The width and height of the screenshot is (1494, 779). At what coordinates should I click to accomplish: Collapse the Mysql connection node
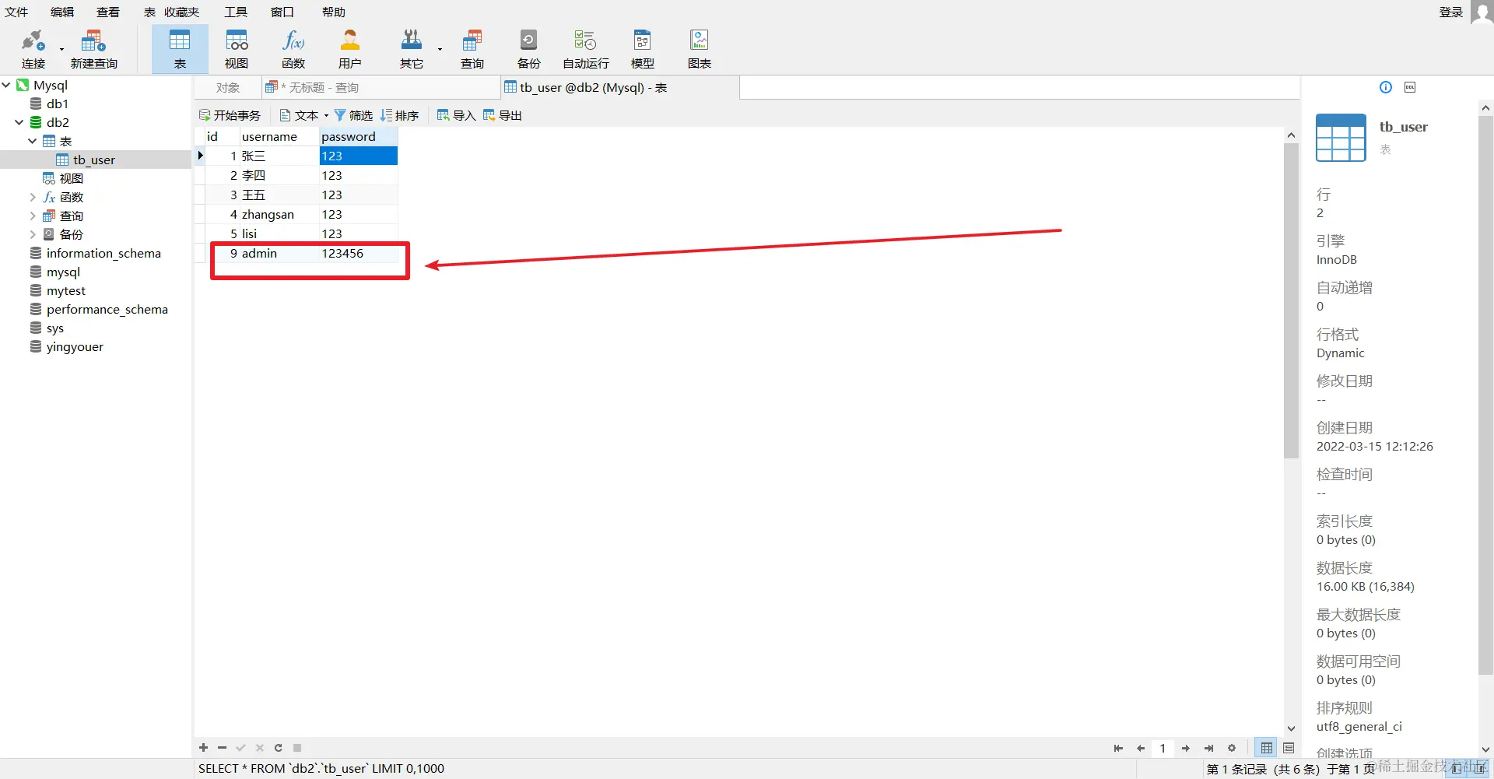point(6,85)
